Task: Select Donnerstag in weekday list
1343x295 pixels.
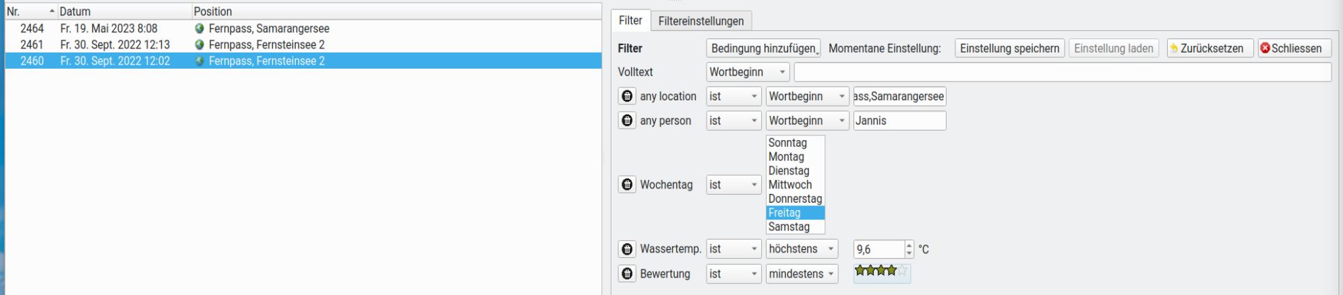Action: (x=796, y=199)
